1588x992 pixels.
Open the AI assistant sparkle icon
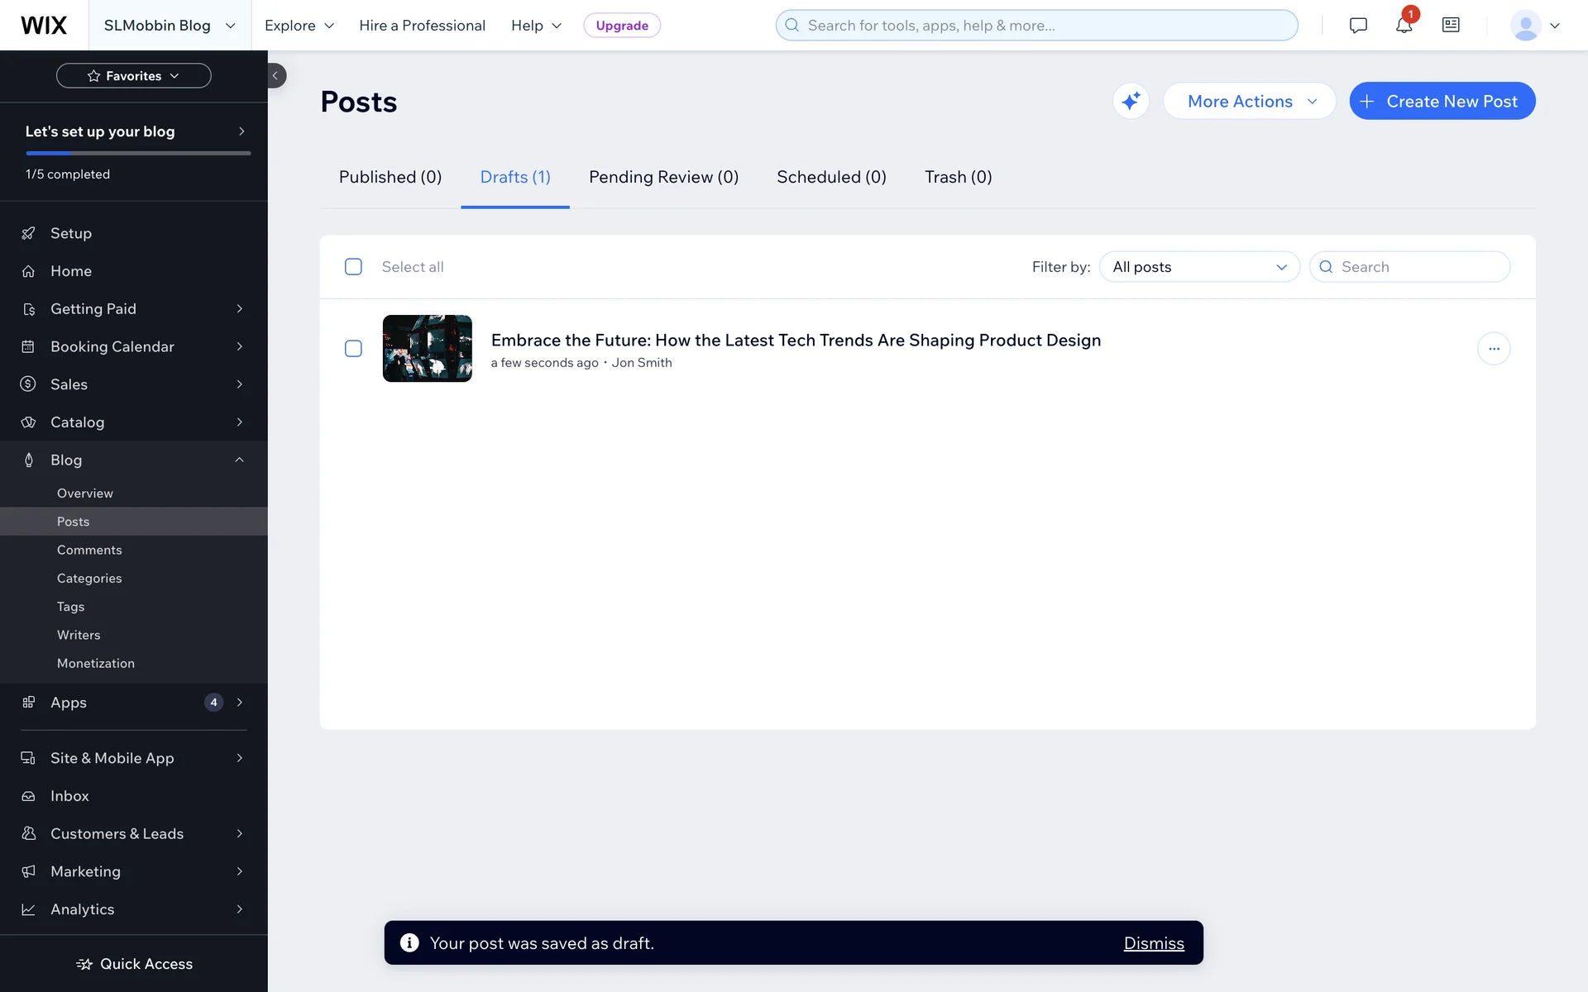click(1131, 101)
